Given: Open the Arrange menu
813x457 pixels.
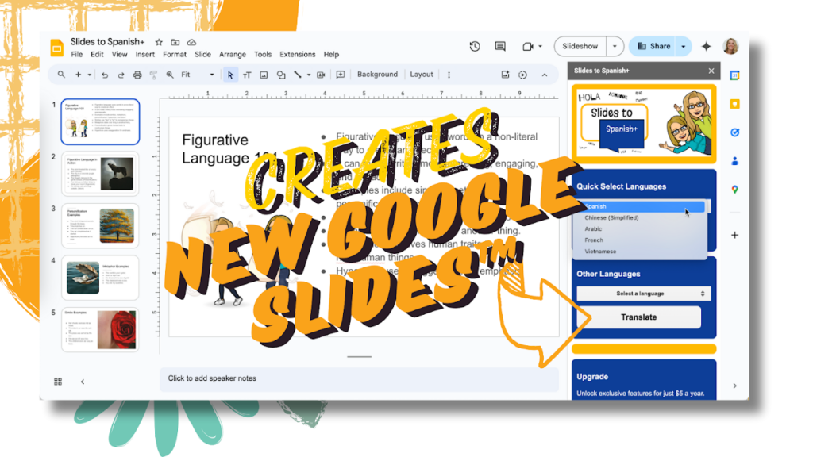Looking at the screenshot, I should pyautogui.click(x=233, y=55).
